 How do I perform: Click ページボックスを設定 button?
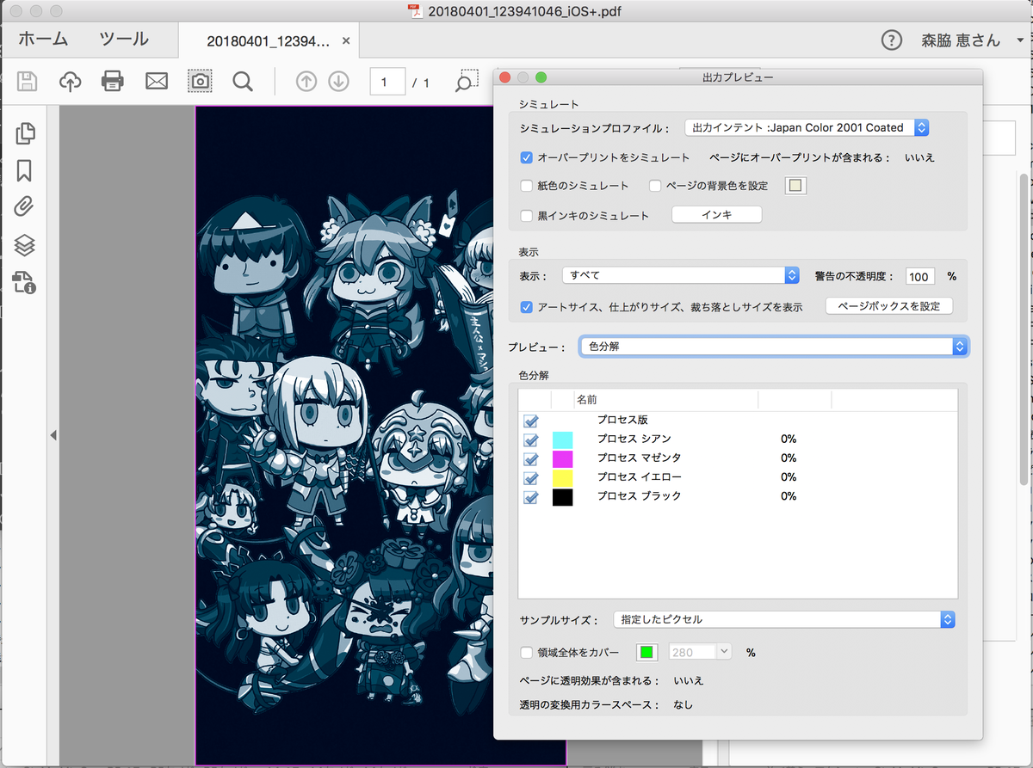coord(888,305)
